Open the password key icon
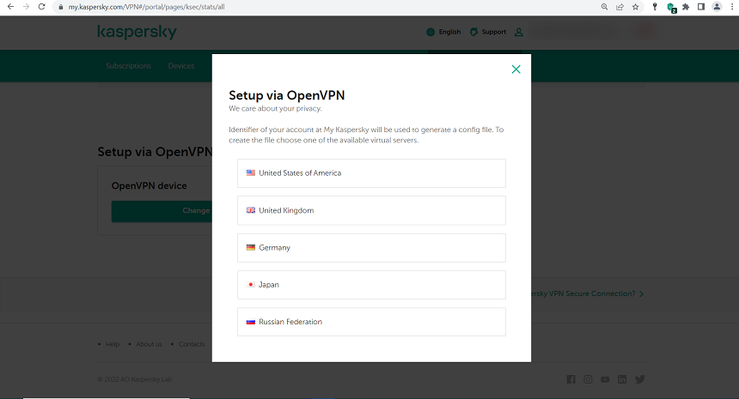 pos(655,7)
